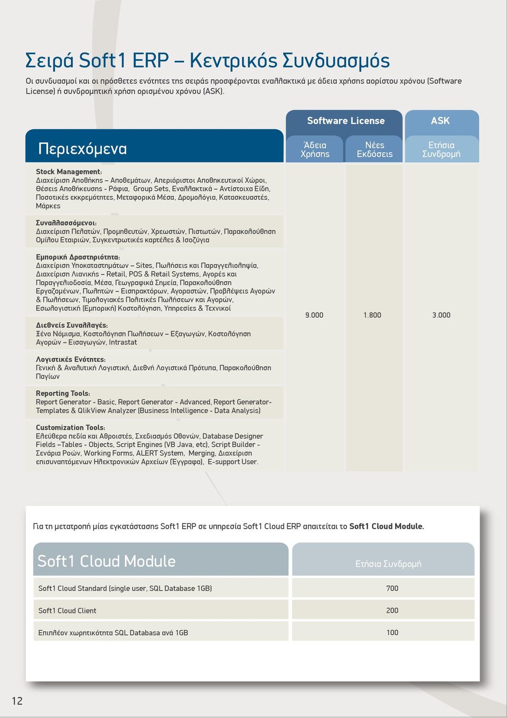Click the line starting "Ξένο Νόμισμα, Κοστολόγηση Πωλήσεων"
This screenshot has width=507, height=718.
coord(143,334)
